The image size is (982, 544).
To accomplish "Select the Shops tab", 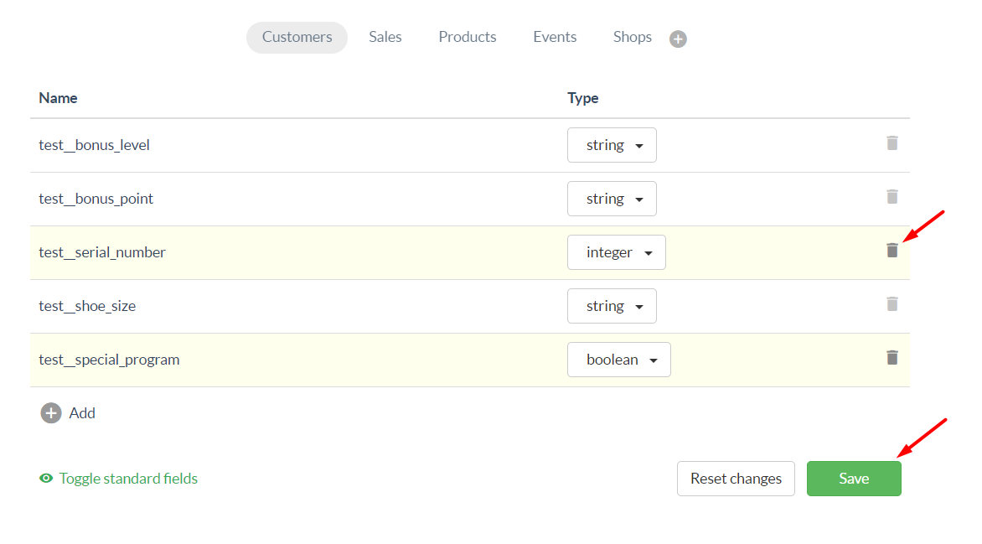I will pyautogui.click(x=632, y=37).
